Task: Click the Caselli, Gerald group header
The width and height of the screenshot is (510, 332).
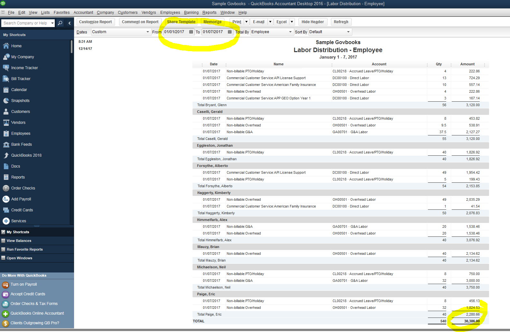Action: click(341, 112)
